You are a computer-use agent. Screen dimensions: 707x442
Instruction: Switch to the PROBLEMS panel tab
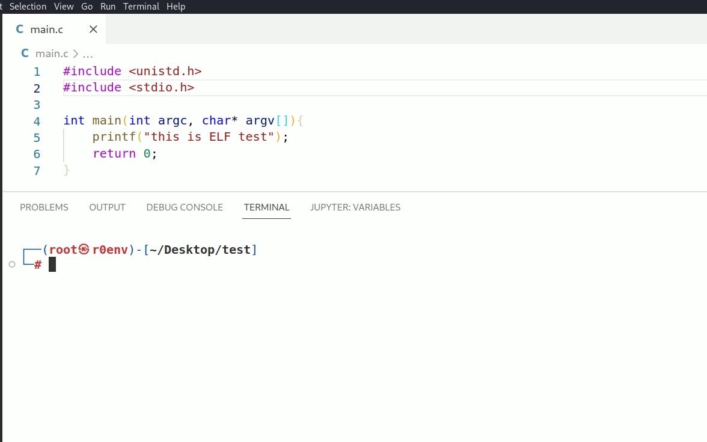coord(44,207)
